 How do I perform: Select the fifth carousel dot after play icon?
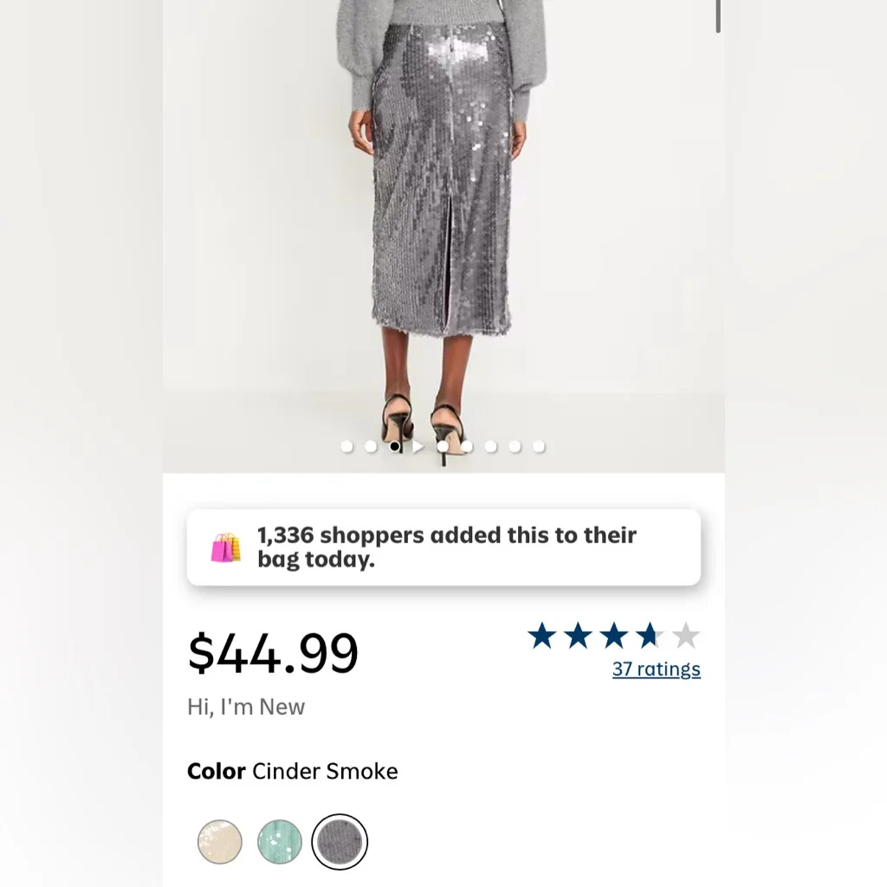point(539,447)
